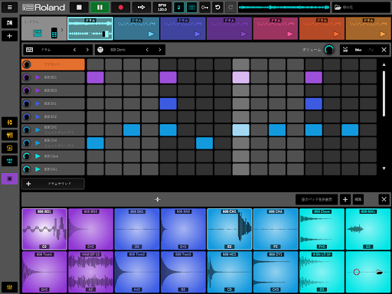The height and width of the screenshot is (294, 392).
Task: Click the dimmed automation curve icon
Action: point(371,50)
